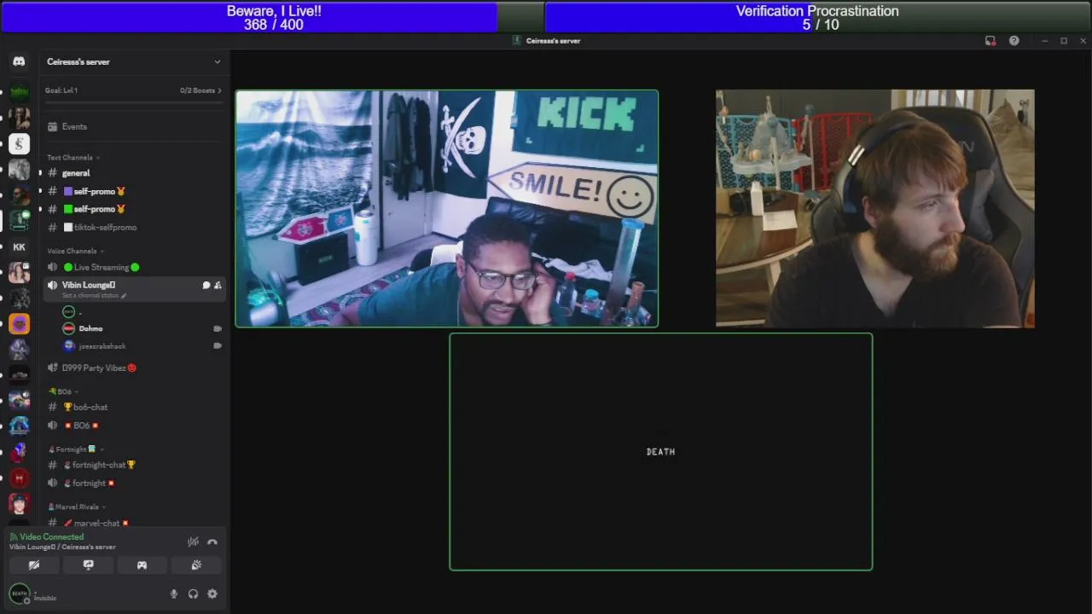This screenshot has height=614, width=1092.
Task: Focus the KICK banner webcam tile
Action: pos(447,209)
